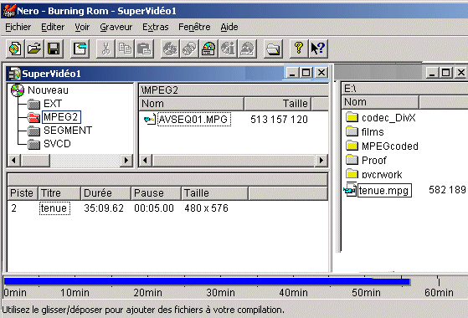The height and width of the screenshot is (318, 468).
Task: Click the Durée column header
Action: point(106,193)
